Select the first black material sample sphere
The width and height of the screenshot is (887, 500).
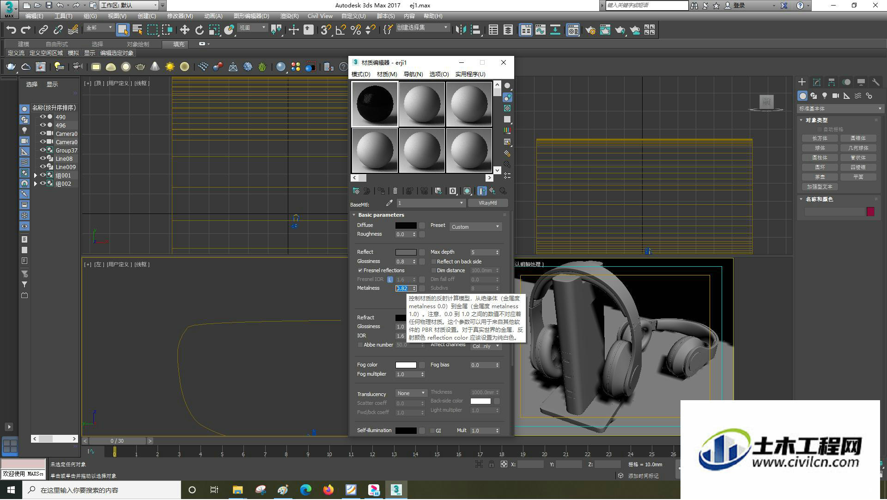[375, 104]
